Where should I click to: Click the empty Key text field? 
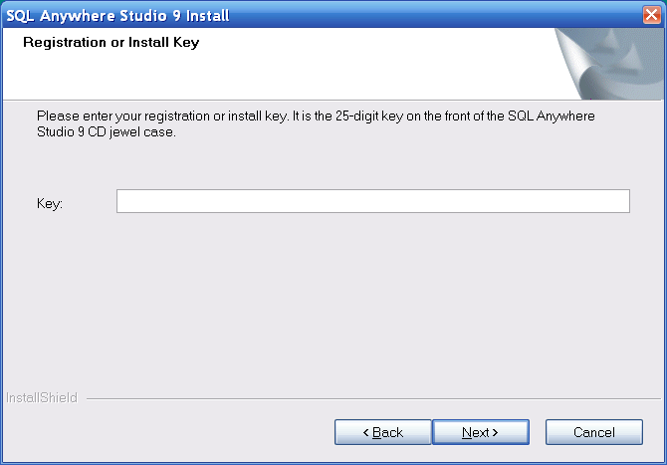372,201
